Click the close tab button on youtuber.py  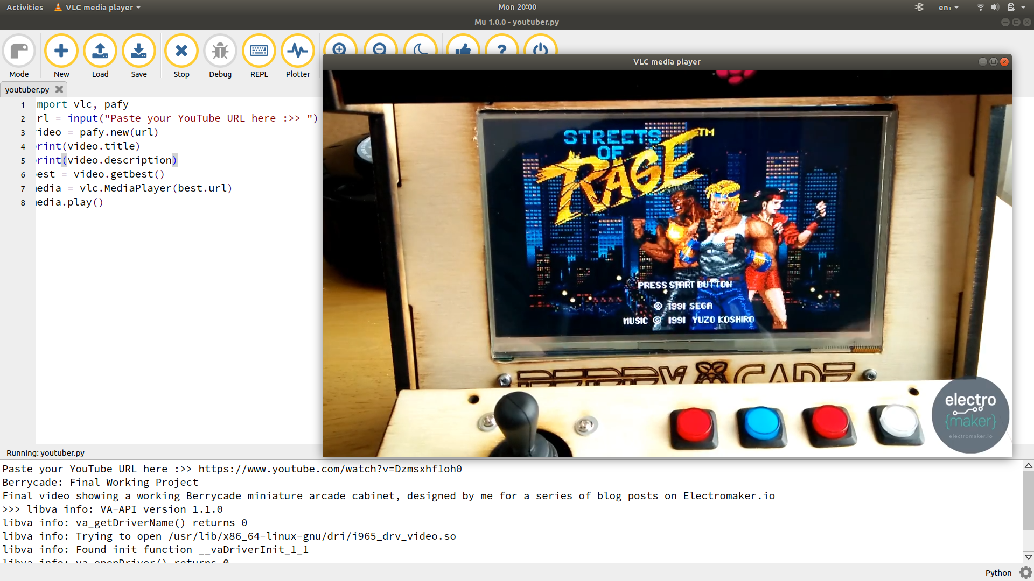60,89
